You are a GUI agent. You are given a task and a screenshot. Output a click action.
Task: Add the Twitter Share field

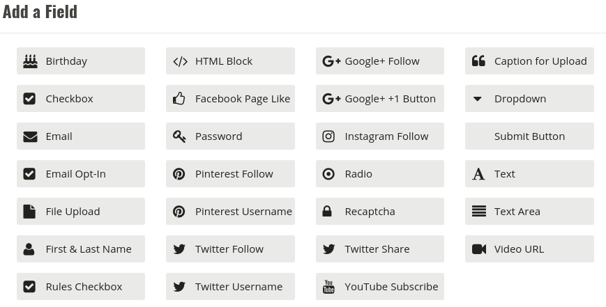(x=380, y=249)
